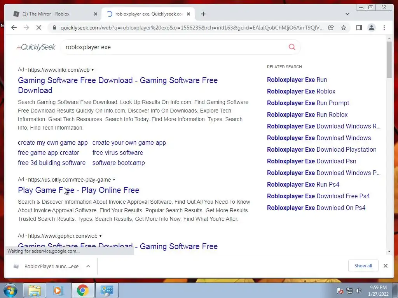The height and width of the screenshot is (298, 398).
Task: Open the control panel taskbar icon
Action: pyautogui.click(x=106, y=290)
